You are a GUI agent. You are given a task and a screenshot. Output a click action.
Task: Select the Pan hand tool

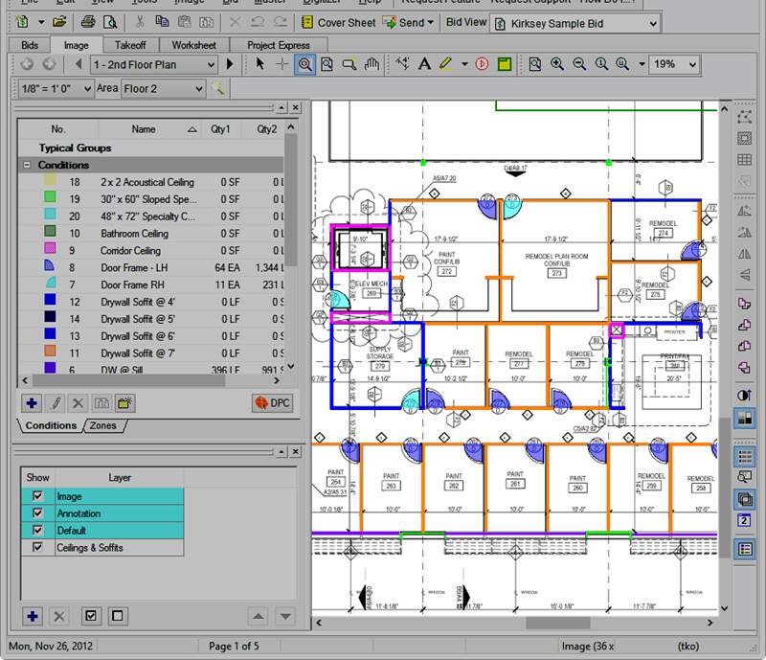click(x=372, y=64)
